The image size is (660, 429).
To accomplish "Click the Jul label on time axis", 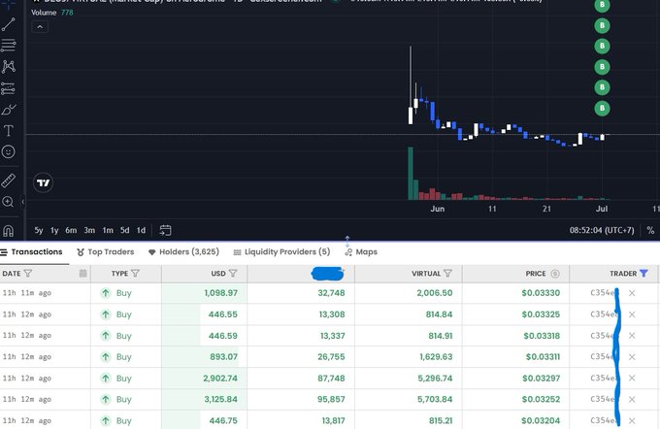I will coord(602,209).
